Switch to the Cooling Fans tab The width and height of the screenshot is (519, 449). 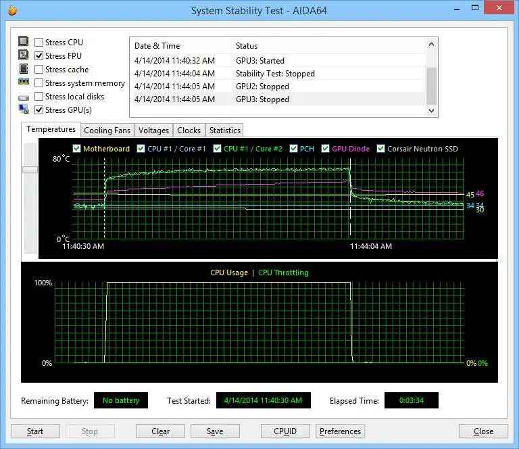click(x=107, y=131)
